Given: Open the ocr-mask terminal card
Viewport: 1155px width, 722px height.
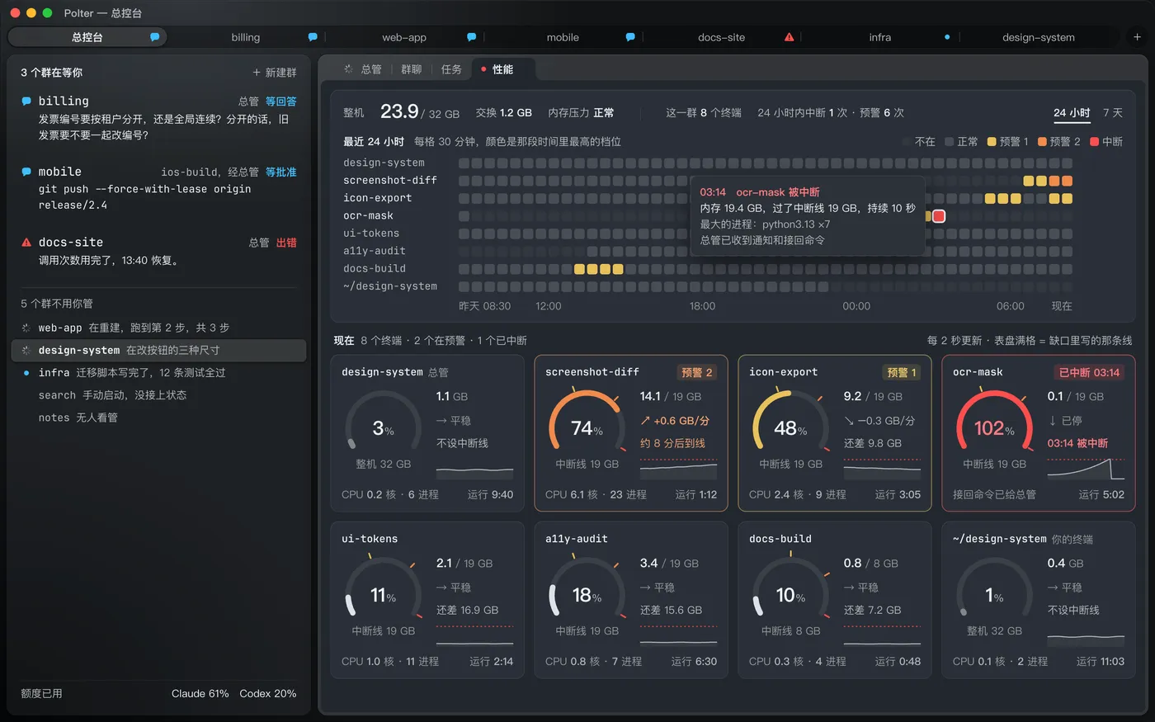Looking at the screenshot, I should pyautogui.click(x=1039, y=434).
